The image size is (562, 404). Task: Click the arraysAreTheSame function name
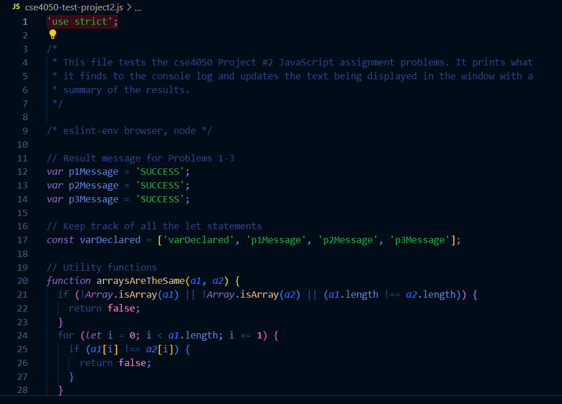[x=140, y=280]
